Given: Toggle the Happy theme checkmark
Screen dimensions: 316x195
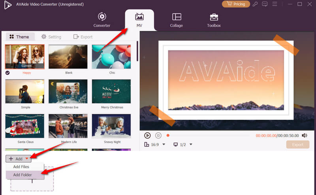Looking at the screenshot, I should [x=8, y=73].
